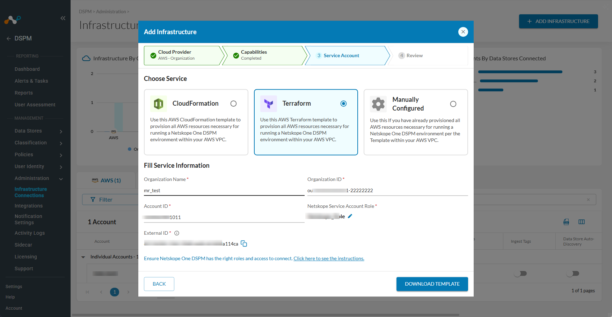
Task: Open Alerts & Tasks in the sidebar
Action: point(31,81)
